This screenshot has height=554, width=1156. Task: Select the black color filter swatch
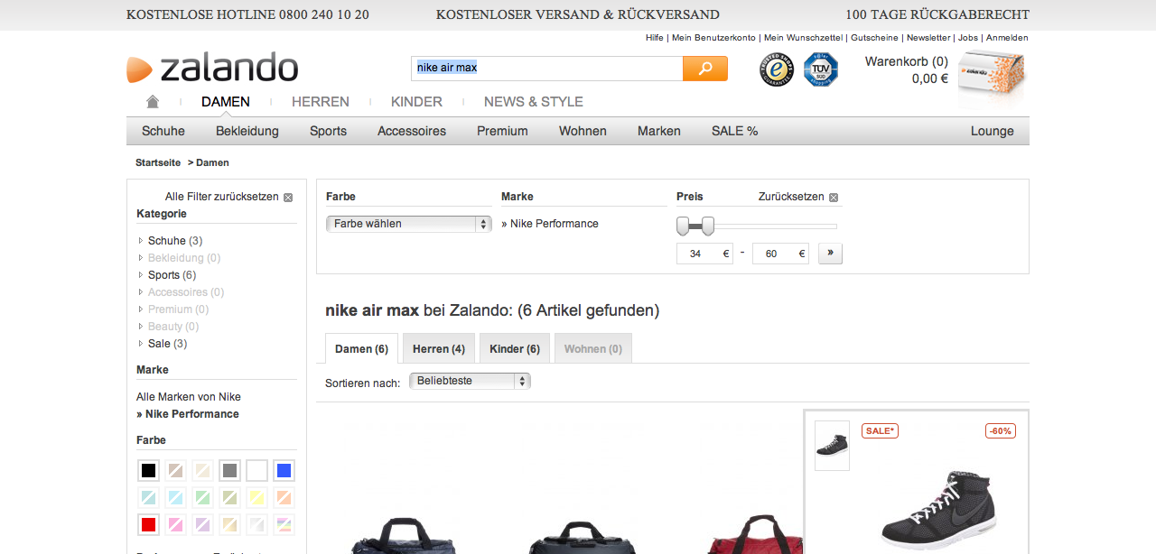149,471
